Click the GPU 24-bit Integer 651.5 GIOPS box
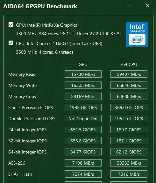156x183 pixels. (83, 129)
